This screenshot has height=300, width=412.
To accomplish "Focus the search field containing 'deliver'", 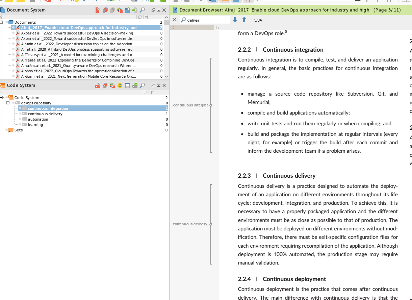I will point(205,20).
